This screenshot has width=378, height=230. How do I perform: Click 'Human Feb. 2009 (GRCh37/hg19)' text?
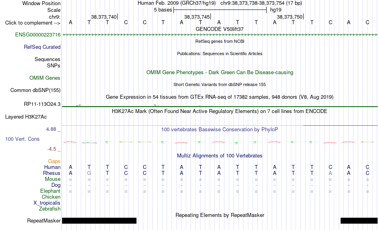point(176,3)
